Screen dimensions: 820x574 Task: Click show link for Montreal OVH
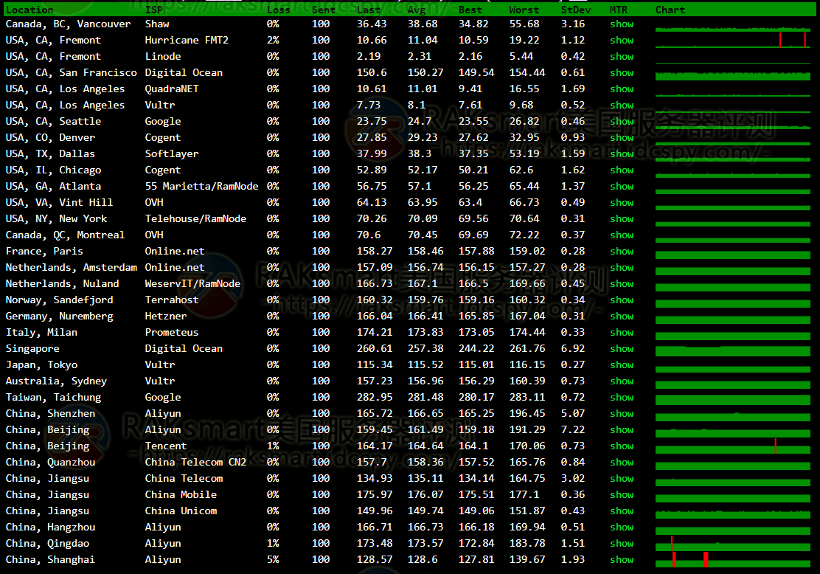622,235
